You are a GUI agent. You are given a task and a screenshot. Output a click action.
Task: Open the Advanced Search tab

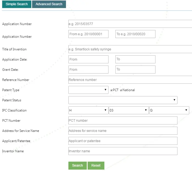[x=49, y=4]
